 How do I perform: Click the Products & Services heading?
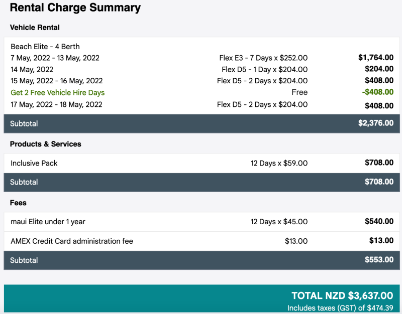(45, 144)
